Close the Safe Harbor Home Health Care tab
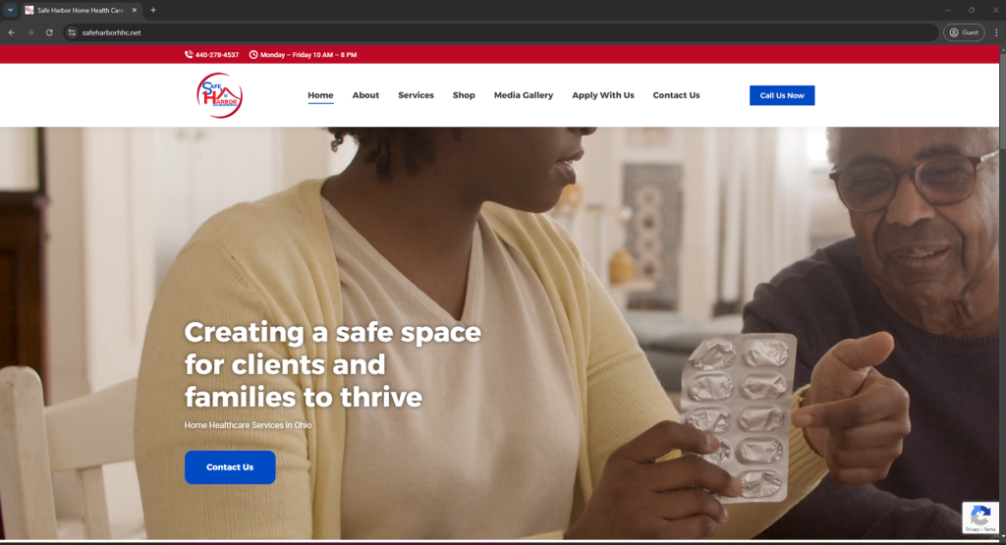 [134, 10]
